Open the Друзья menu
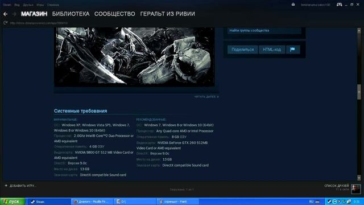This screenshot has height=205, width=364. pyautogui.click(x=28, y=5)
